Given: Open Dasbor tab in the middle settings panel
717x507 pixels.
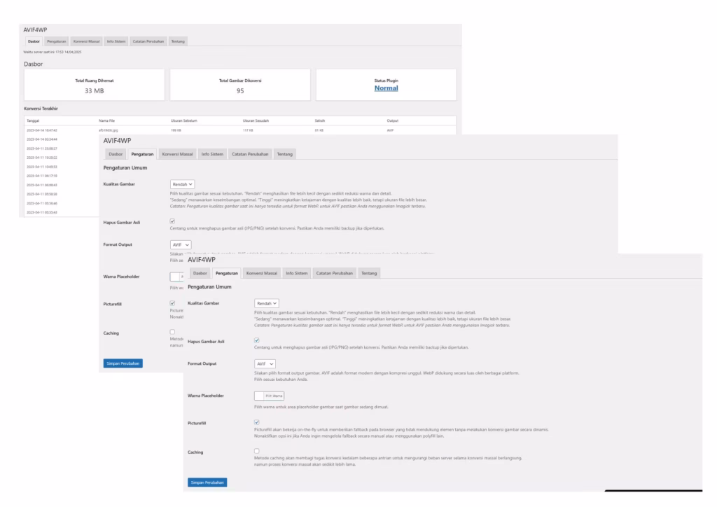Looking at the screenshot, I should [x=116, y=154].
